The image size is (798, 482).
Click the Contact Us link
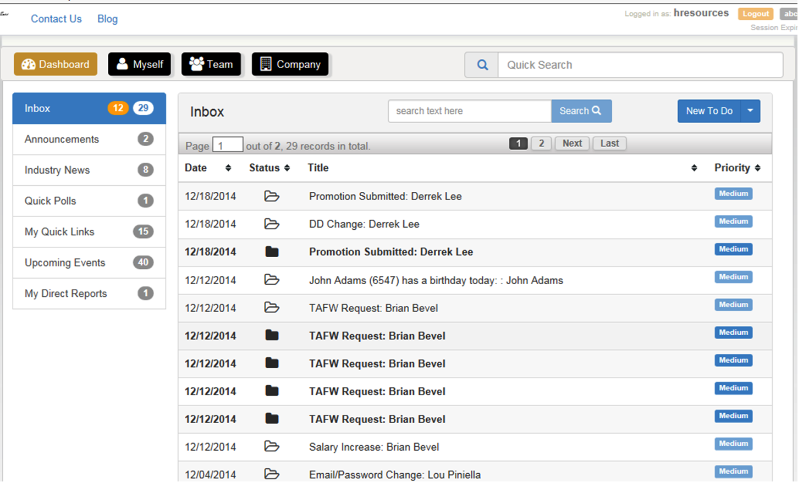pyautogui.click(x=56, y=19)
